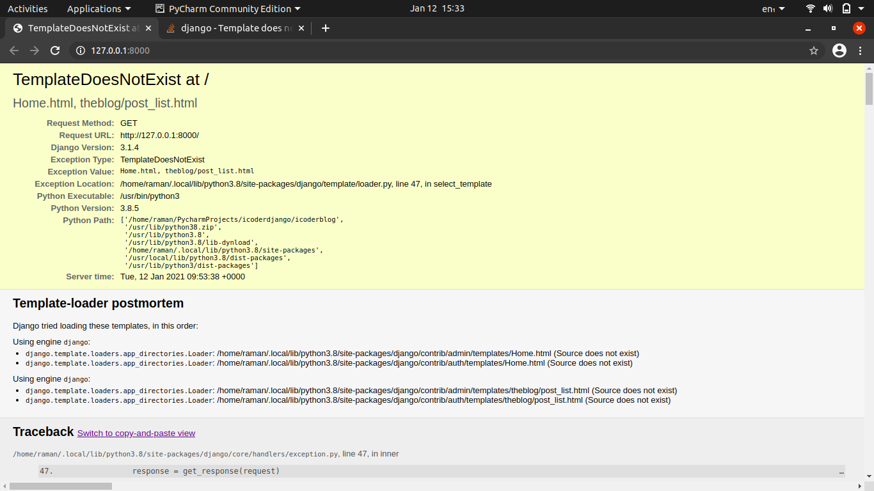Maximize the browser window
874x491 pixels.
834,28
